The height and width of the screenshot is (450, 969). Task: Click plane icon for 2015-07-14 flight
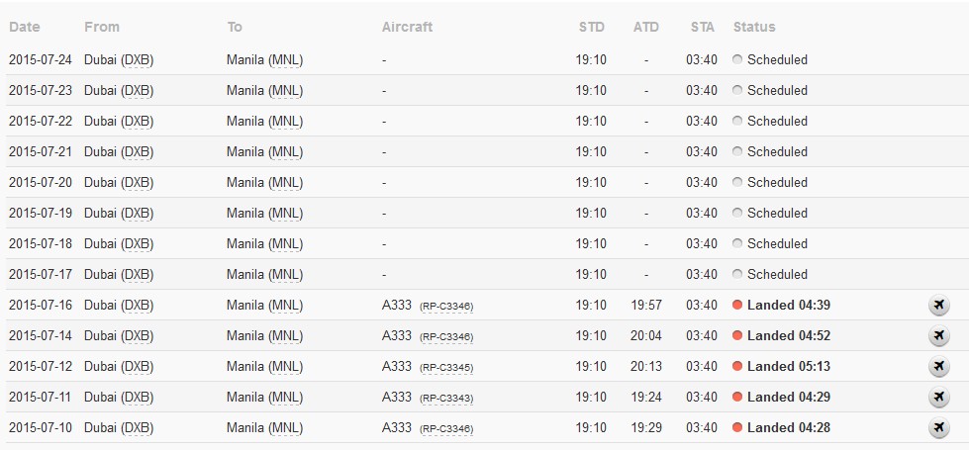938,336
